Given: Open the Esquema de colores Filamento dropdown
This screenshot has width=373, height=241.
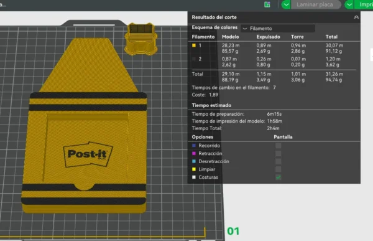Looking at the screenshot, I should 278,29.
